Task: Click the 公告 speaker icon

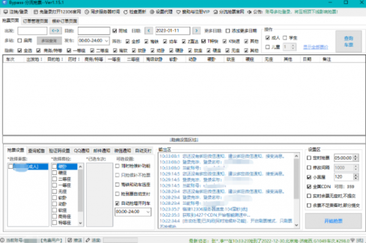Action: coord(249,12)
